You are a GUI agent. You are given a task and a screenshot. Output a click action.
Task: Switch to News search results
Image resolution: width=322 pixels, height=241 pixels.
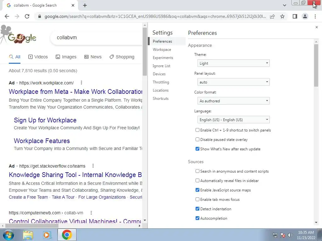click(93, 57)
